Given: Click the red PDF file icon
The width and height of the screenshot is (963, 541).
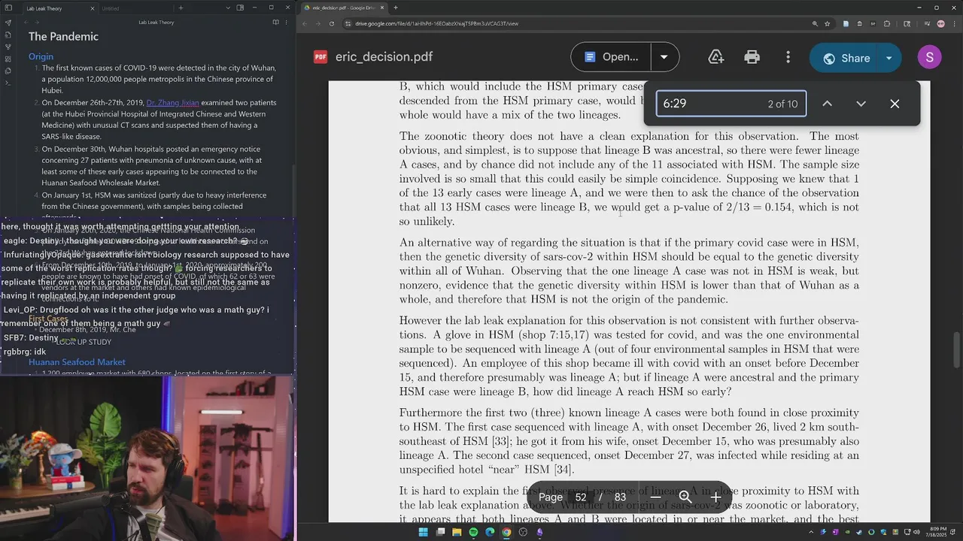Looking at the screenshot, I should coord(320,57).
